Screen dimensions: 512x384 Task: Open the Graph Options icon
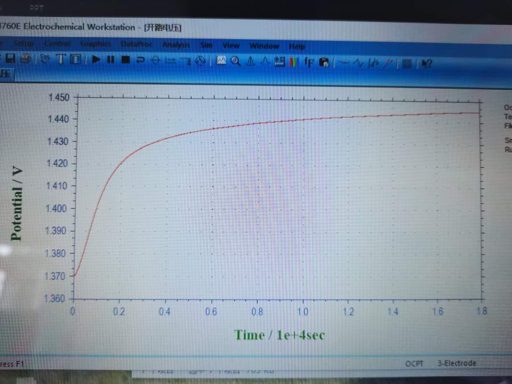click(x=279, y=61)
